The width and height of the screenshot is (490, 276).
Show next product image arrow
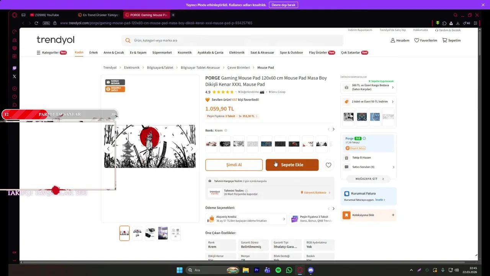(x=192, y=149)
